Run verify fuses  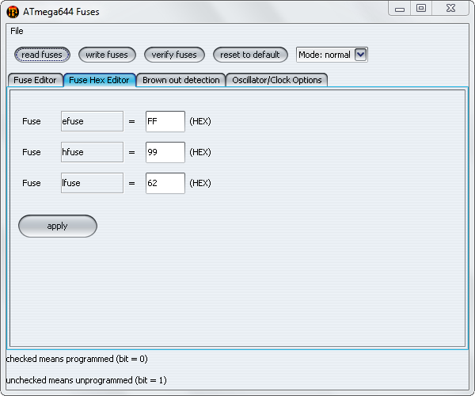174,55
